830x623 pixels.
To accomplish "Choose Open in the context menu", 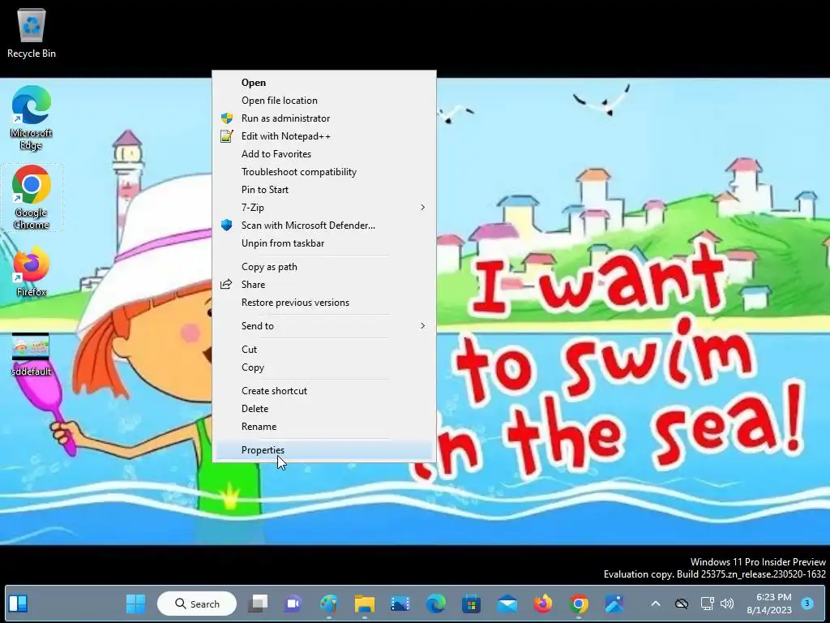I will pyautogui.click(x=324, y=83).
